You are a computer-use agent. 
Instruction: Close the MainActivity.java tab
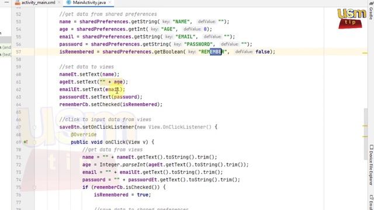coord(110,2)
